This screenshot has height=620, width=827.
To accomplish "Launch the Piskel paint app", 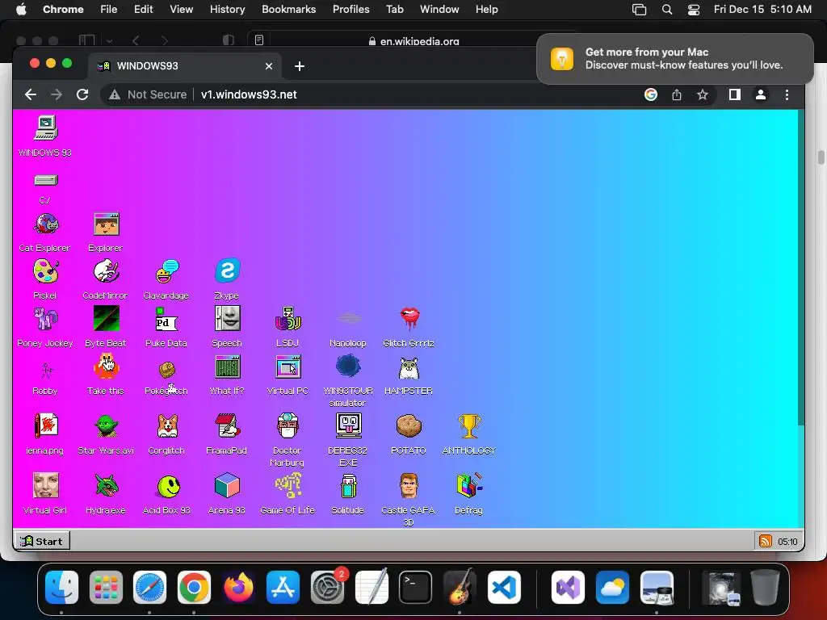I will (x=46, y=271).
